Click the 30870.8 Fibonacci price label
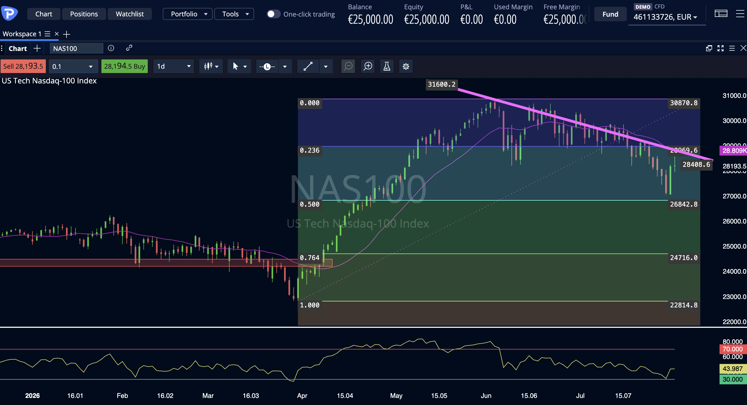Screen dimensions: 747x405 tap(684, 103)
